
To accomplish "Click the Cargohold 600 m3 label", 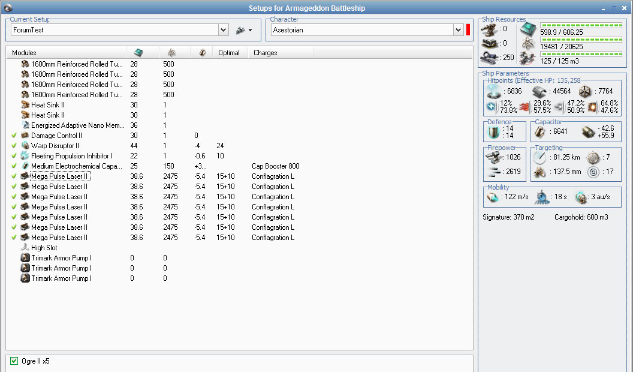I will [x=581, y=217].
